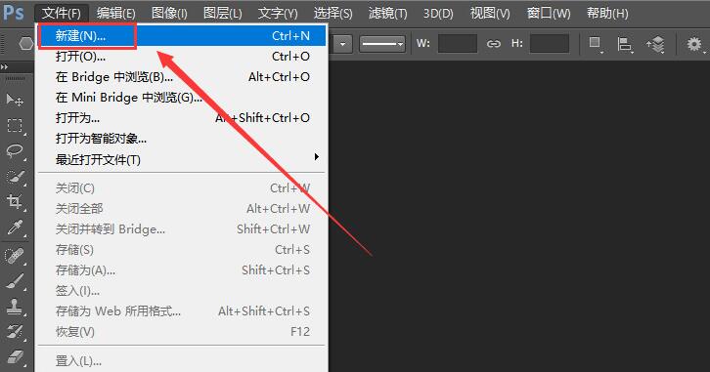Select the Move tool
This screenshot has width=710, height=372.
(x=15, y=100)
